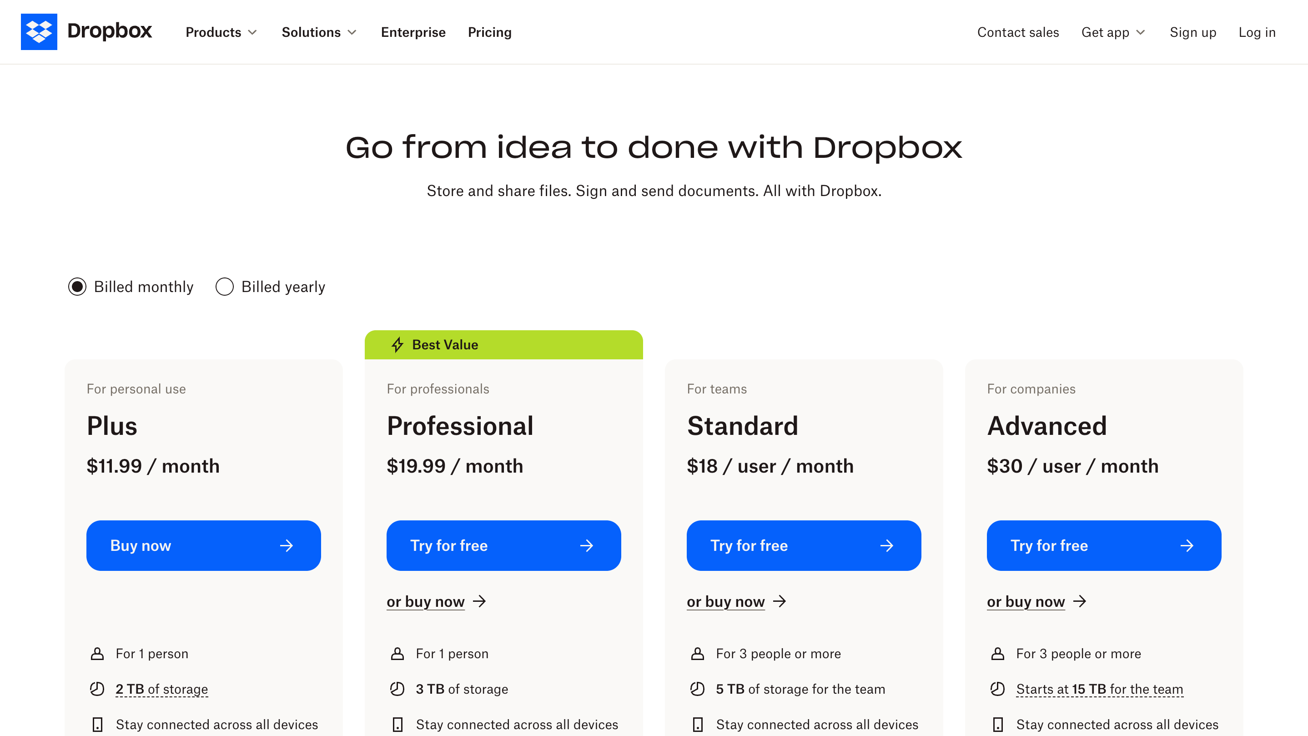Click Contact sales link
The height and width of the screenshot is (736, 1308).
coord(1018,32)
